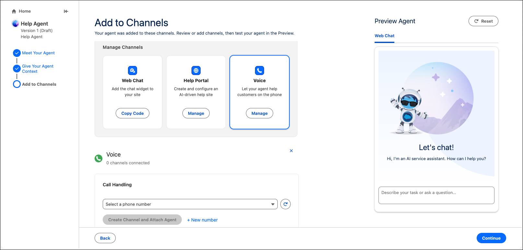
Task: Collapse the sidebar with the arrow icon
Action: coord(66,11)
